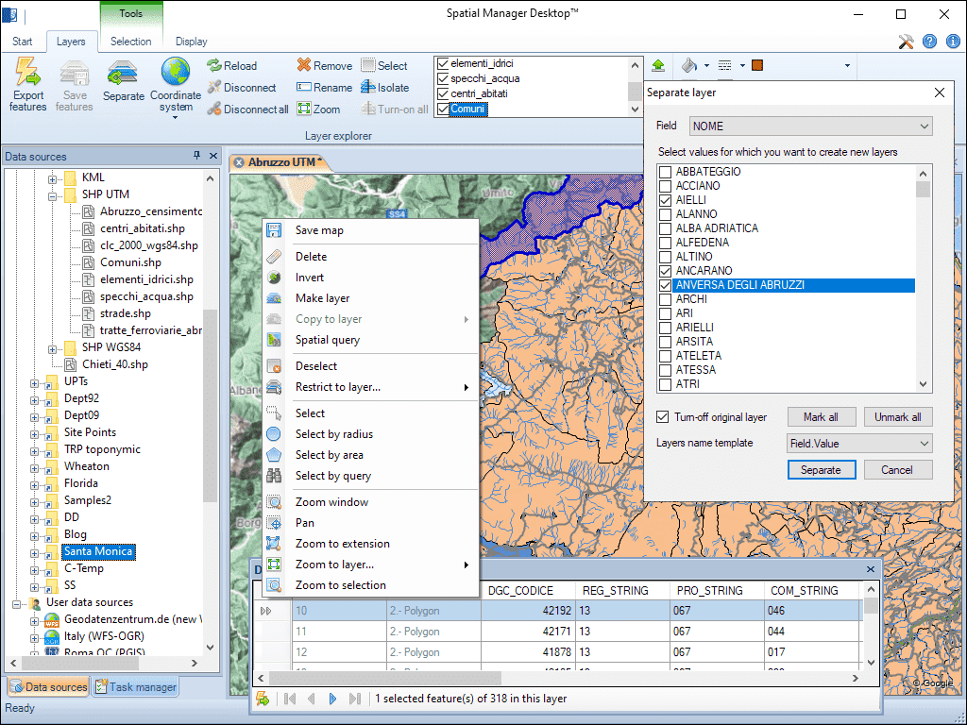
Task: Open Restrict to layer submenu
Action: 370,387
